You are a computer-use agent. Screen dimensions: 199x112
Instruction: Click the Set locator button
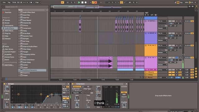coord(146,13)
